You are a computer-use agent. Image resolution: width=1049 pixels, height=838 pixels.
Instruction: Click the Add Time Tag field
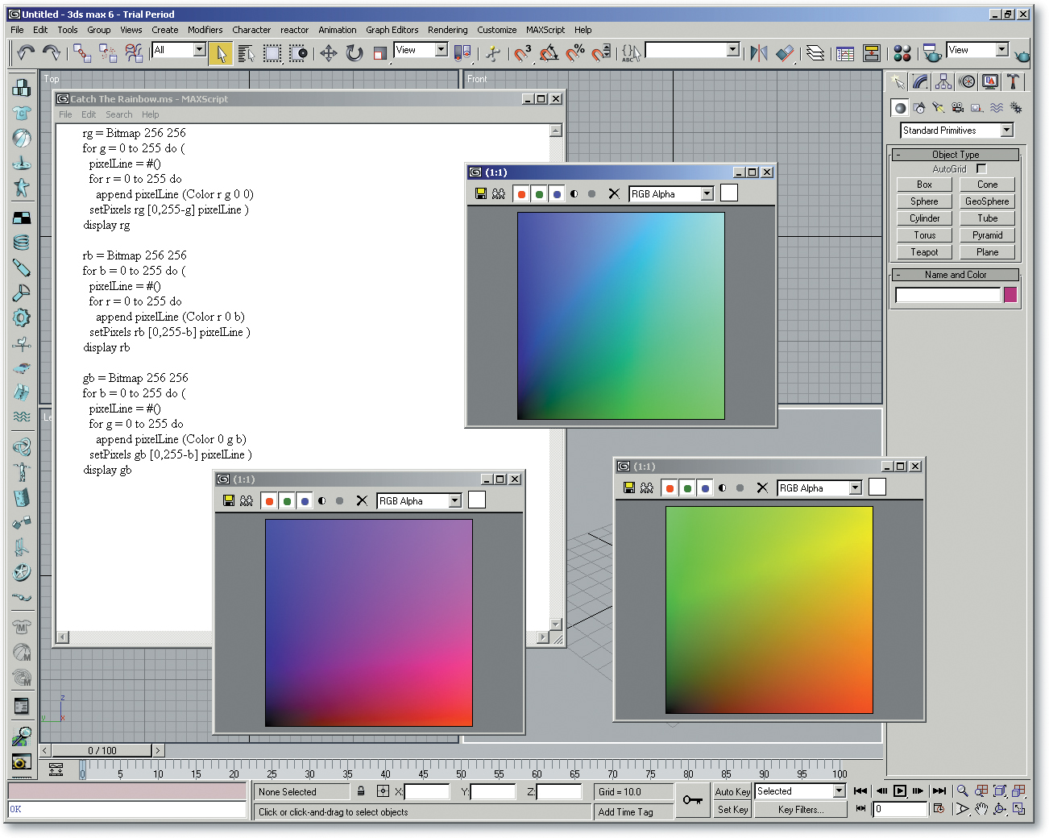point(633,811)
